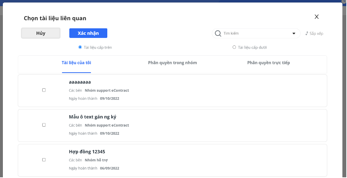Go to the Phân quyền trực tiếp tab
The height and width of the screenshot is (178, 347).
[269, 63]
